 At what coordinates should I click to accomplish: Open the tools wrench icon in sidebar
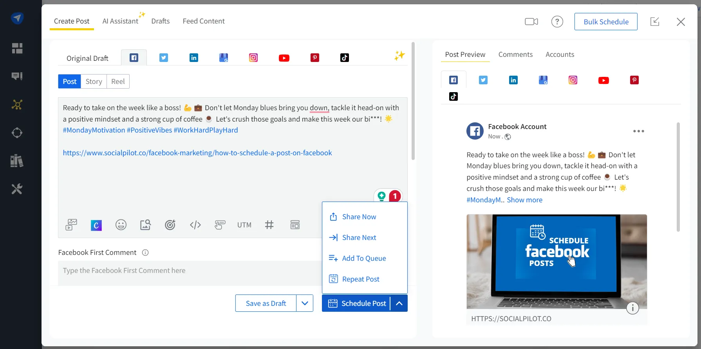pos(17,189)
